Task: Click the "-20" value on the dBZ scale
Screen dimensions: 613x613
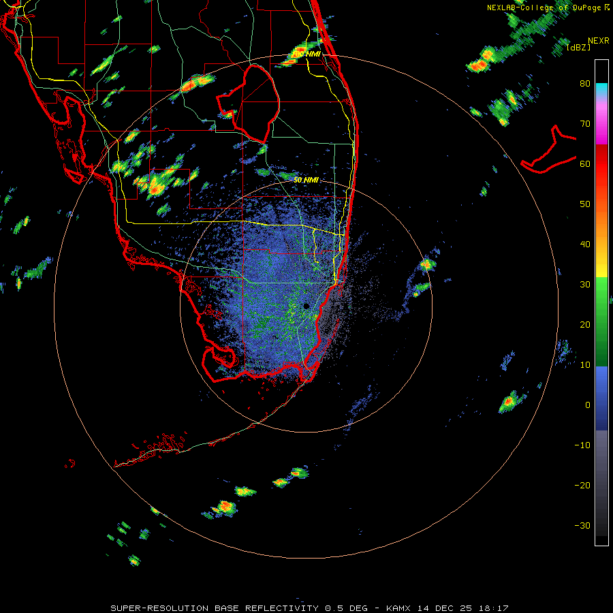Action: pos(582,485)
